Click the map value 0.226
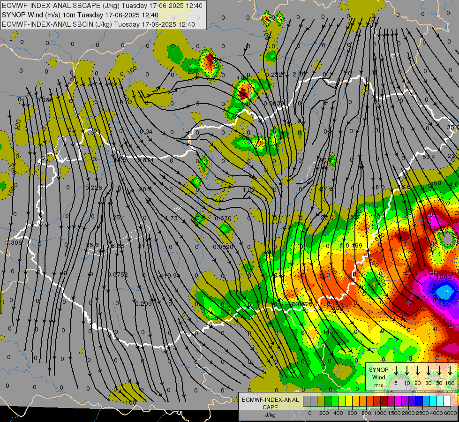 [x=94, y=188]
